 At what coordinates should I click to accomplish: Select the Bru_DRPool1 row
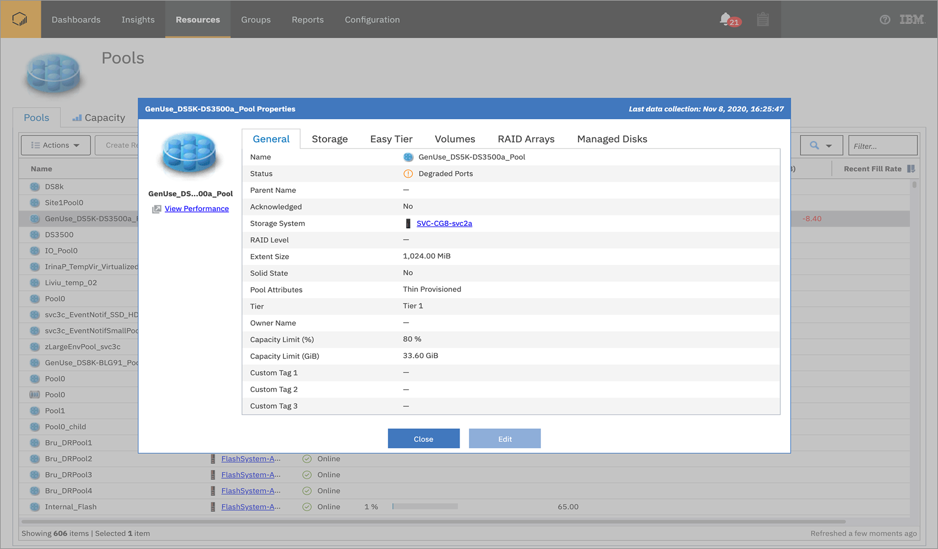pyautogui.click(x=79, y=443)
